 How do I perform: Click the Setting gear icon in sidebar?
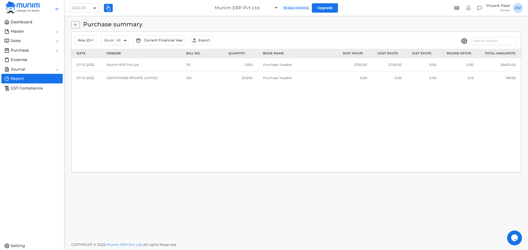pyautogui.click(x=7, y=246)
